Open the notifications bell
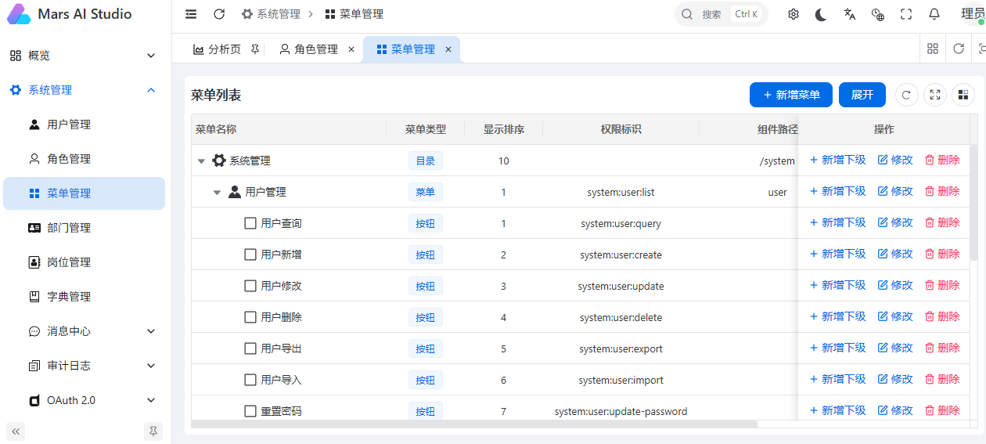Viewport: 986px width, 444px height. tap(934, 14)
